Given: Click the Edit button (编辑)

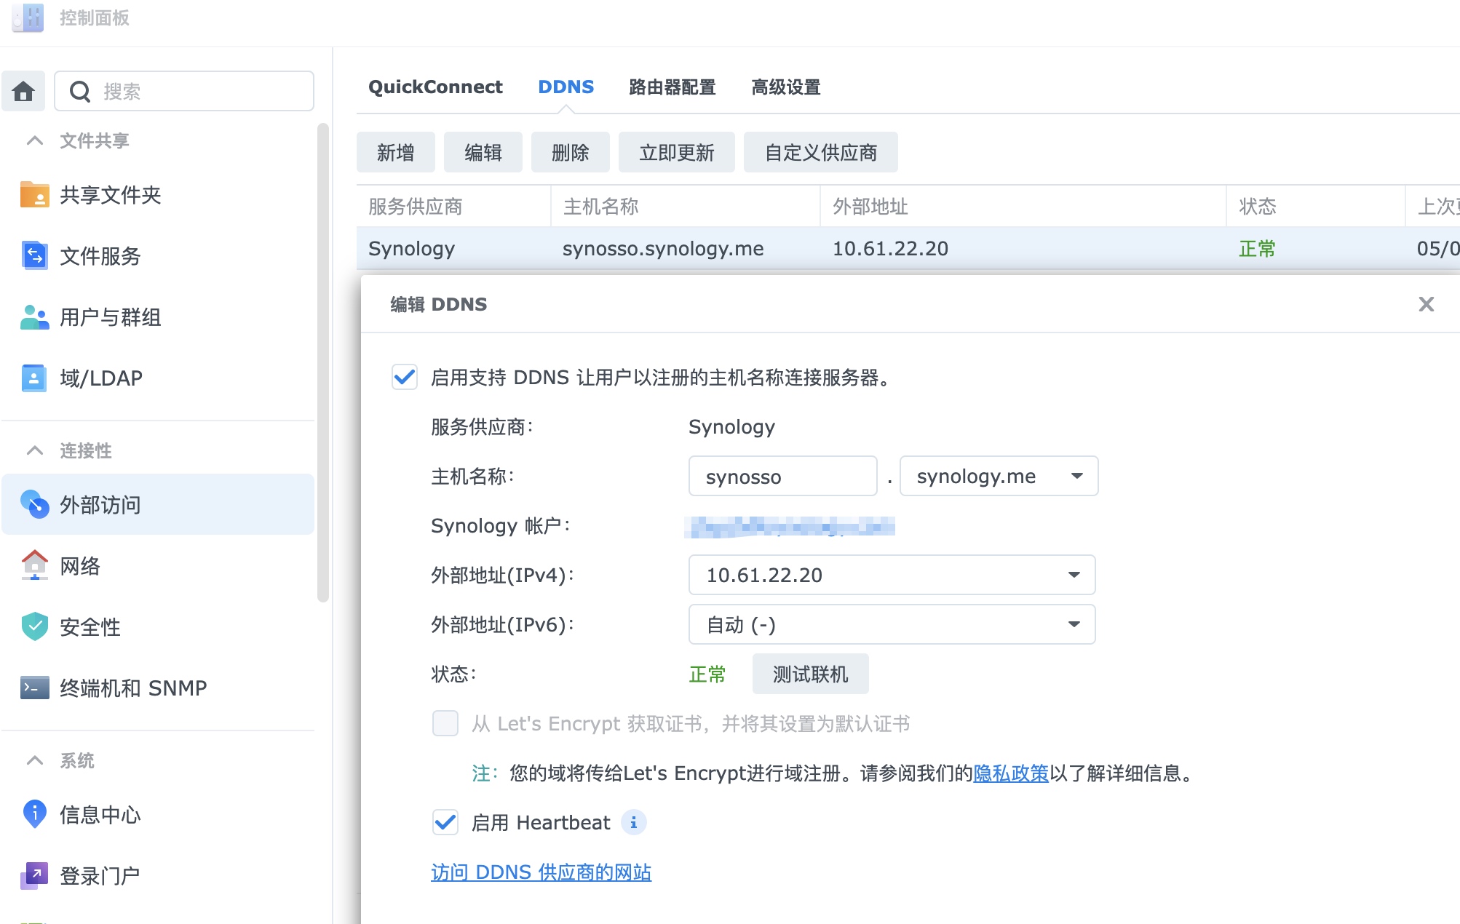Looking at the screenshot, I should [x=483, y=152].
